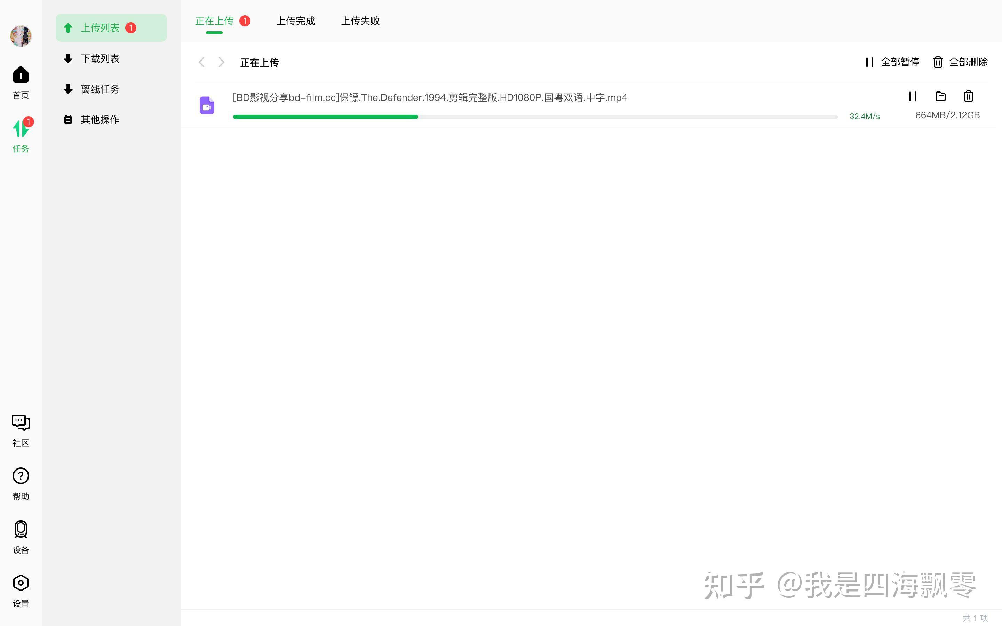Screen dimensions: 1002x626
Task: Pause the Defender movie upload task
Action: pyautogui.click(x=913, y=96)
